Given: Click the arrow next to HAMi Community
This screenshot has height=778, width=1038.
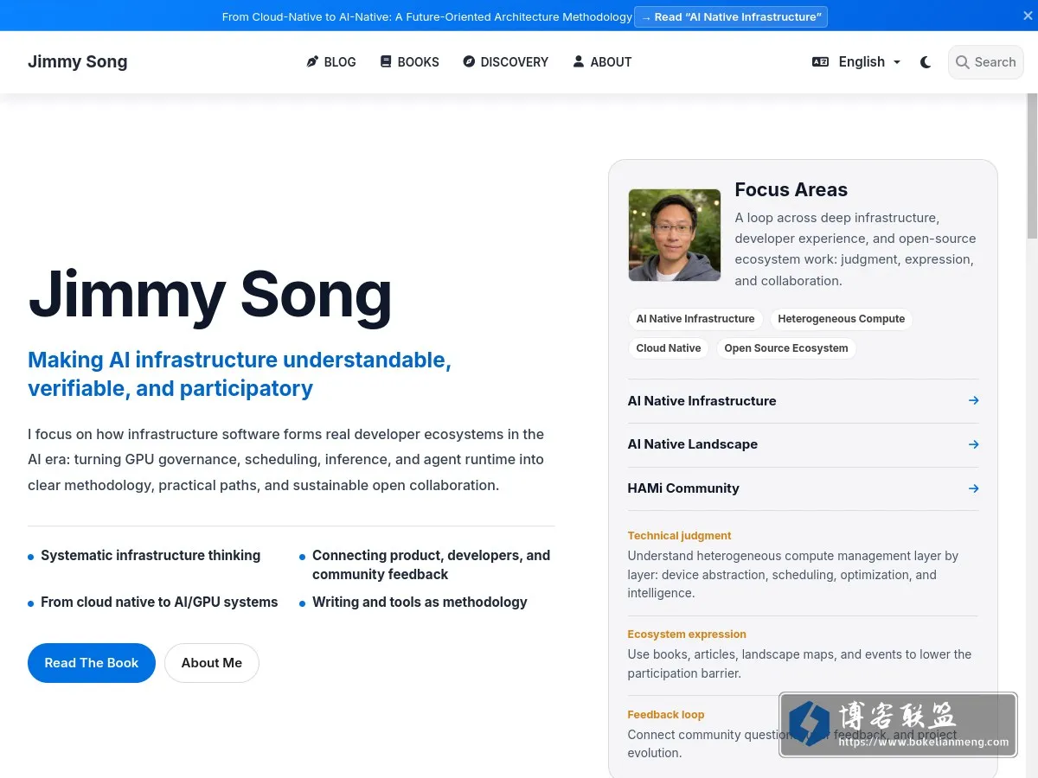Looking at the screenshot, I should [x=973, y=488].
